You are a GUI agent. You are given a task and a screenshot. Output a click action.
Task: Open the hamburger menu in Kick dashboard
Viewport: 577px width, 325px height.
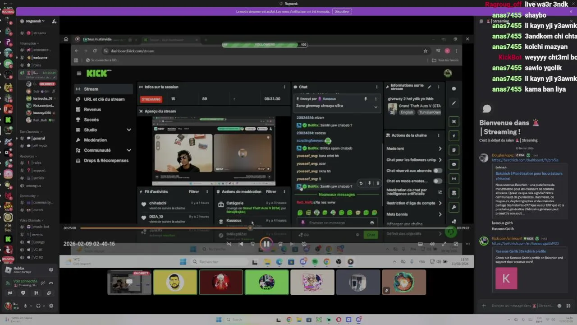(79, 73)
